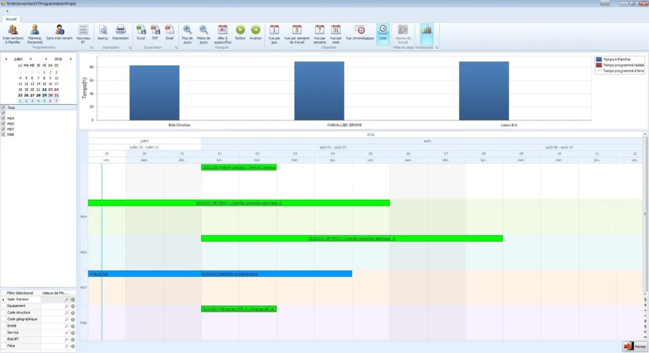The width and height of the screenshot is (649, 353).
Task: Search values for the Equipement filter
Action: [x=67, y=306]
